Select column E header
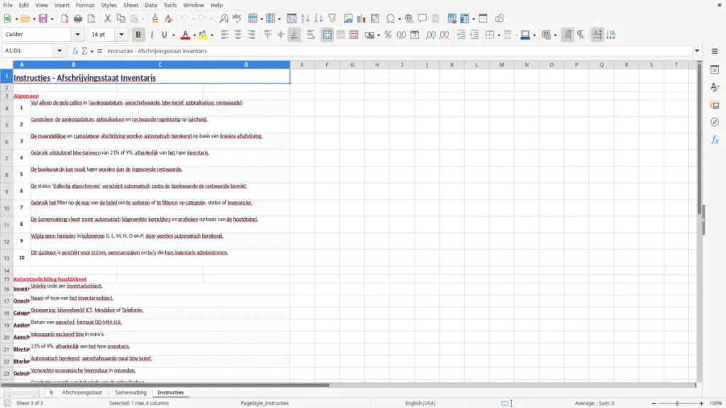This screenshot has height=408, width=726. tap(302, 64)
